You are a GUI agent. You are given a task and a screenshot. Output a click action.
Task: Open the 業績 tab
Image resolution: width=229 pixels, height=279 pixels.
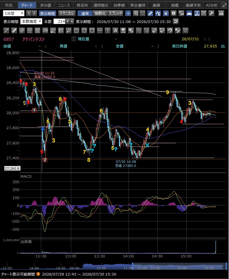156,5
